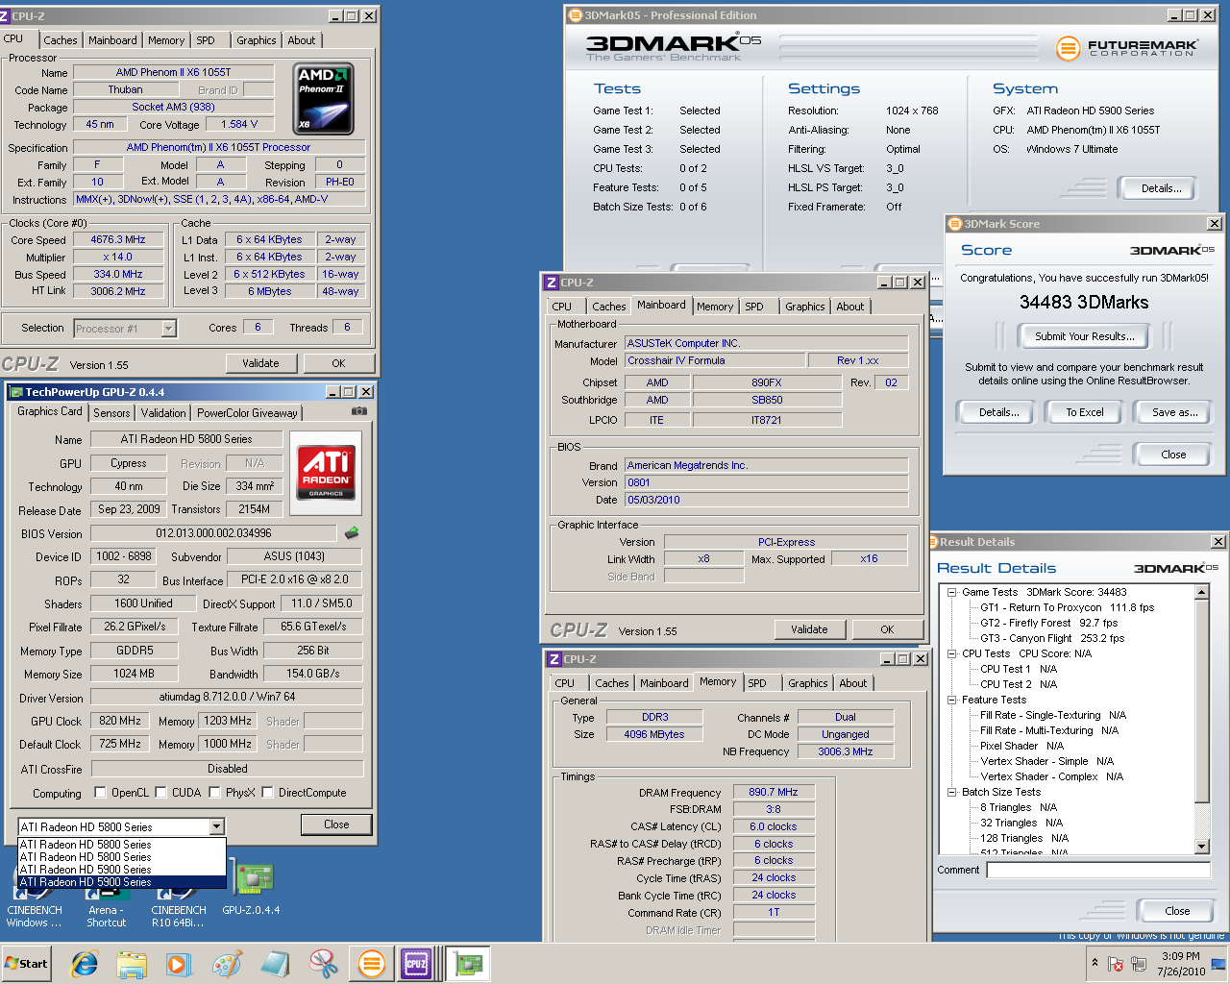This screenshot has height=984, width=1230.
Task: Select GT1 - Return To Proxycon row
Action: coord(1067,607)
